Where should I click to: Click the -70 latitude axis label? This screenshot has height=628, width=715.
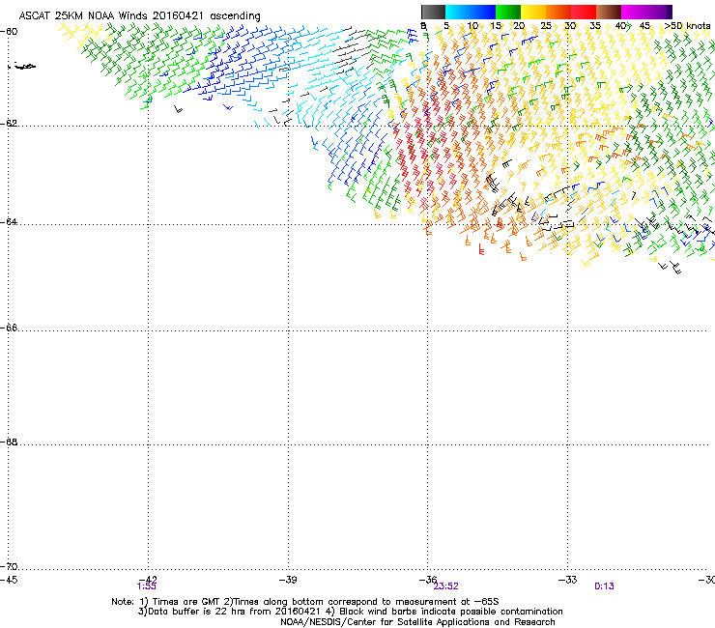coord(9,566)
